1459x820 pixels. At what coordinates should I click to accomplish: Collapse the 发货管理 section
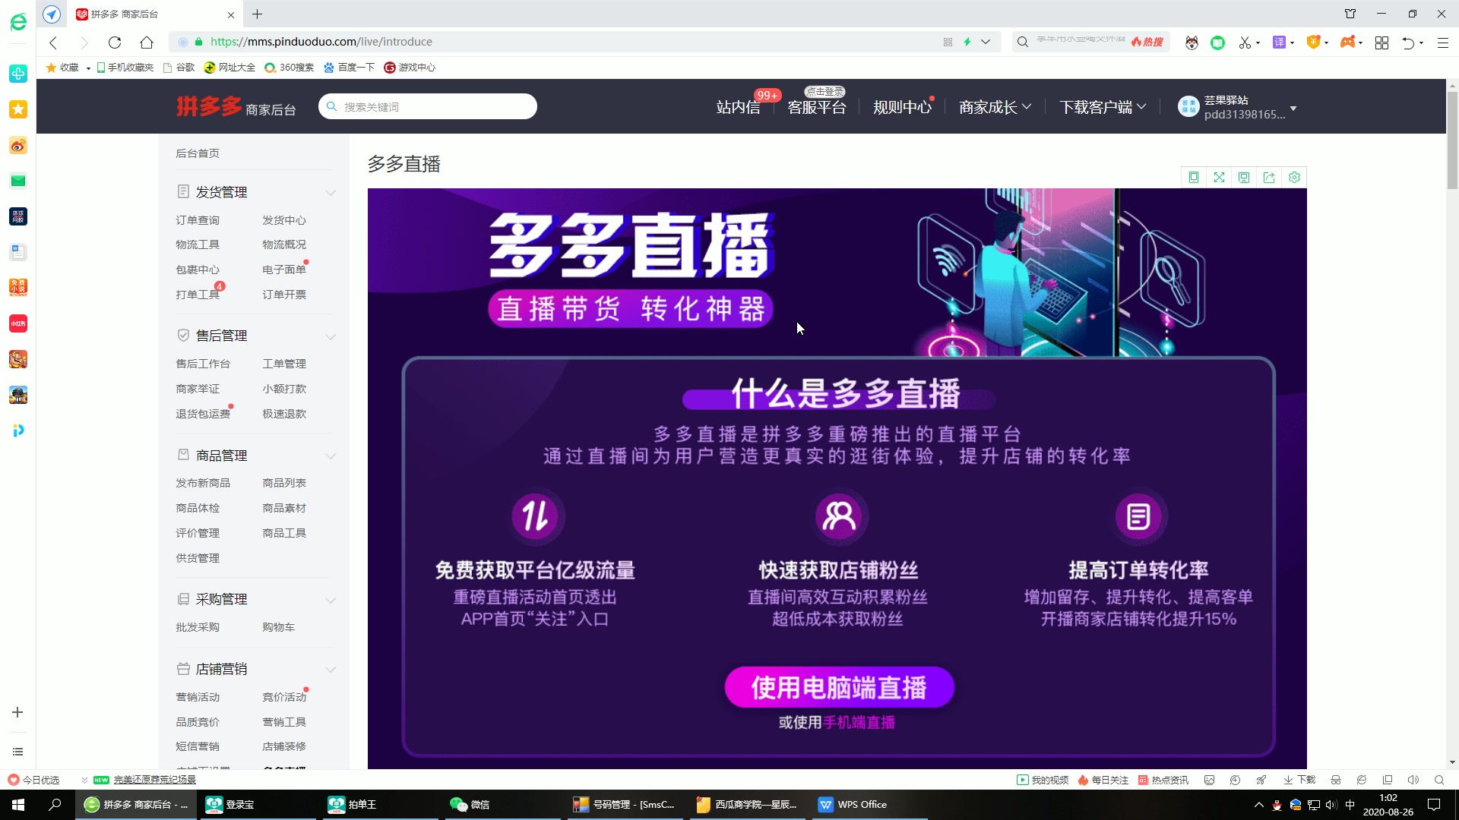(x=331, y=193)
